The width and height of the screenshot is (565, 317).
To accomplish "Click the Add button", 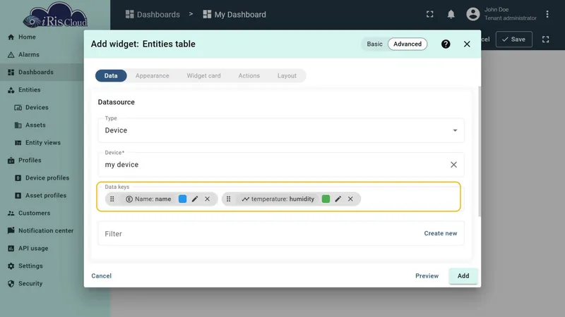I will tap(463, 275).
